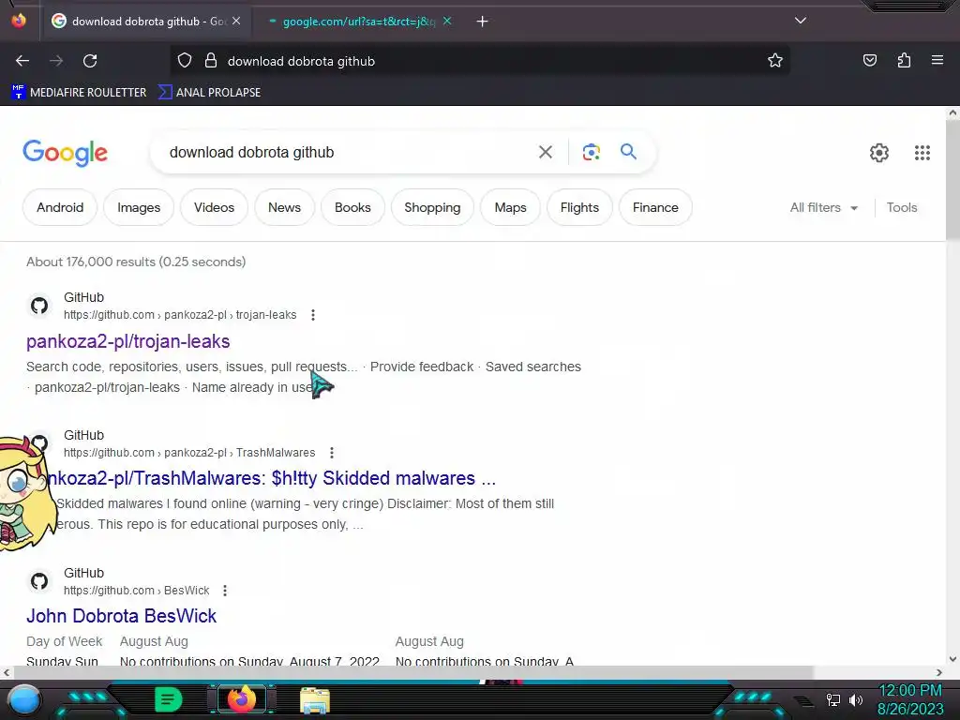
Task: Switch to the google.com/url tab
Action: (358, 22)
